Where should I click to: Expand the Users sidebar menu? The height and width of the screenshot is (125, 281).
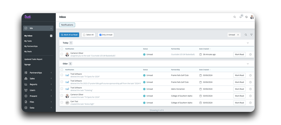tap(51, 90)
